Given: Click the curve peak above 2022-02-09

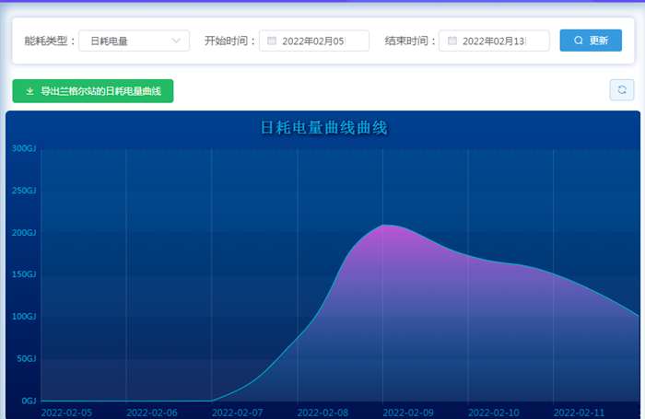Looking at the screenshot, I should click(x=383, y=226).
